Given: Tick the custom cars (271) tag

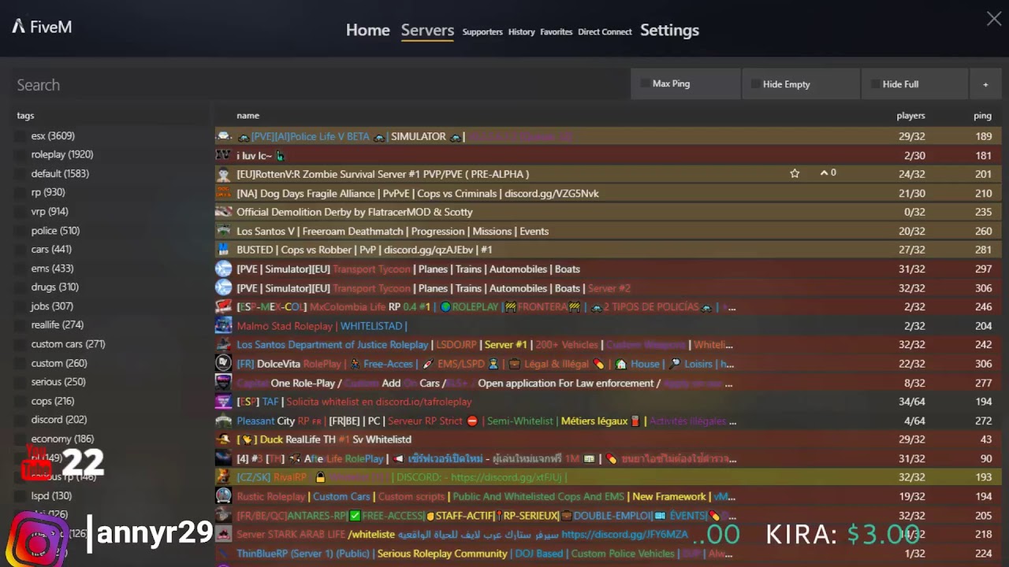Looking at the screenshot, I should point(20,344).
